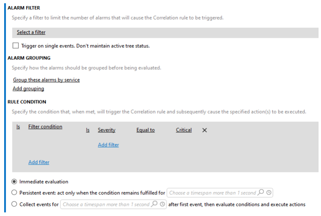Select the Immediate evaluation option

tap(14, 182)
